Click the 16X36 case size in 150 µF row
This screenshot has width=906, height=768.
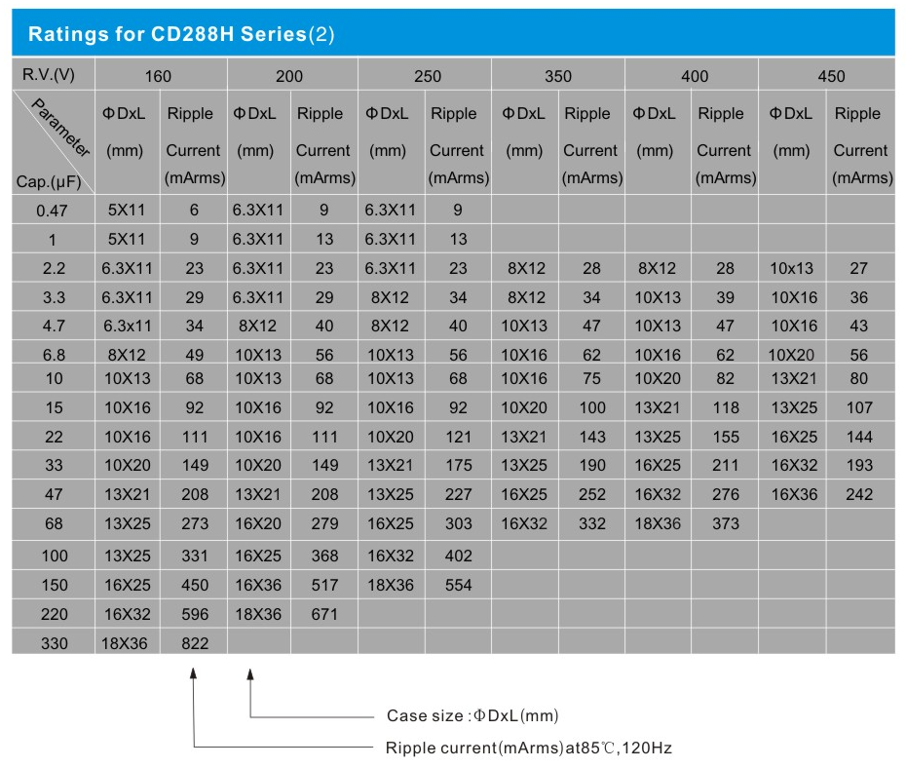(x=258, y=586)
